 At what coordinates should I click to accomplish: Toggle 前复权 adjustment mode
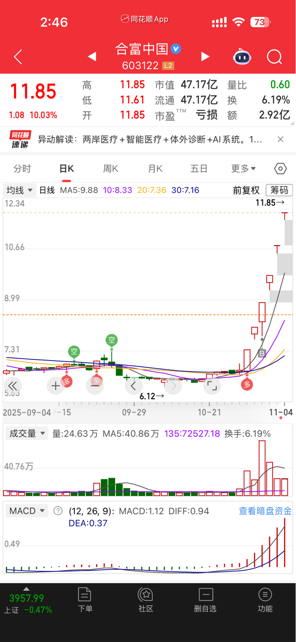pyautogui.click(x=246, y=190)
